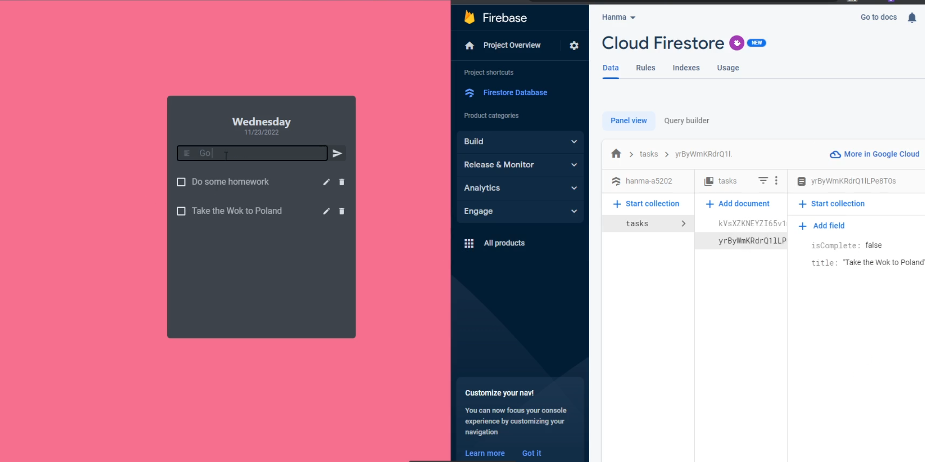The height and width of the screenshot is (462, 925).
Task: Open All products in the sidebar
Action: click(504, 243)
